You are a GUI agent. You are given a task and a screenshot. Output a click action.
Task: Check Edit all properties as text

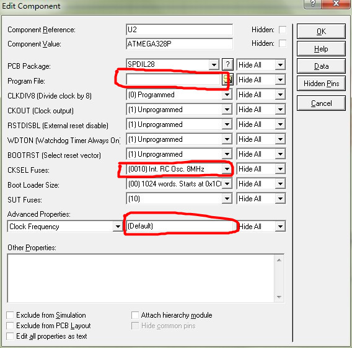(10, 336)
